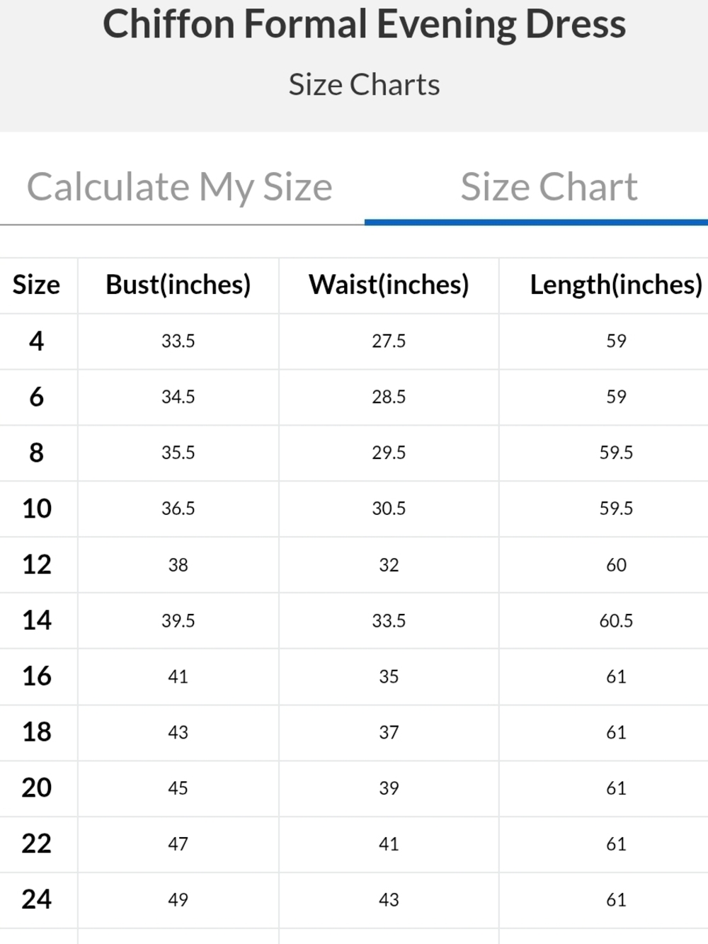Image resolution: width=708 pixels, height=944 pixels.
Task: Select the size 6 row label
Action: click(x=36, y=397)
